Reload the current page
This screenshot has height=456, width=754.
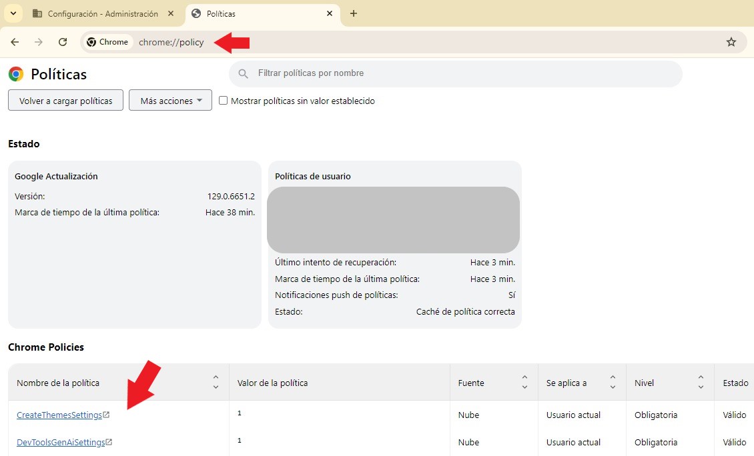63,42
